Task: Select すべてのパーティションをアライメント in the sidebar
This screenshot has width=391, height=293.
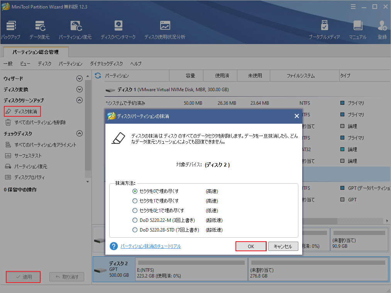Action: point(41,145)
